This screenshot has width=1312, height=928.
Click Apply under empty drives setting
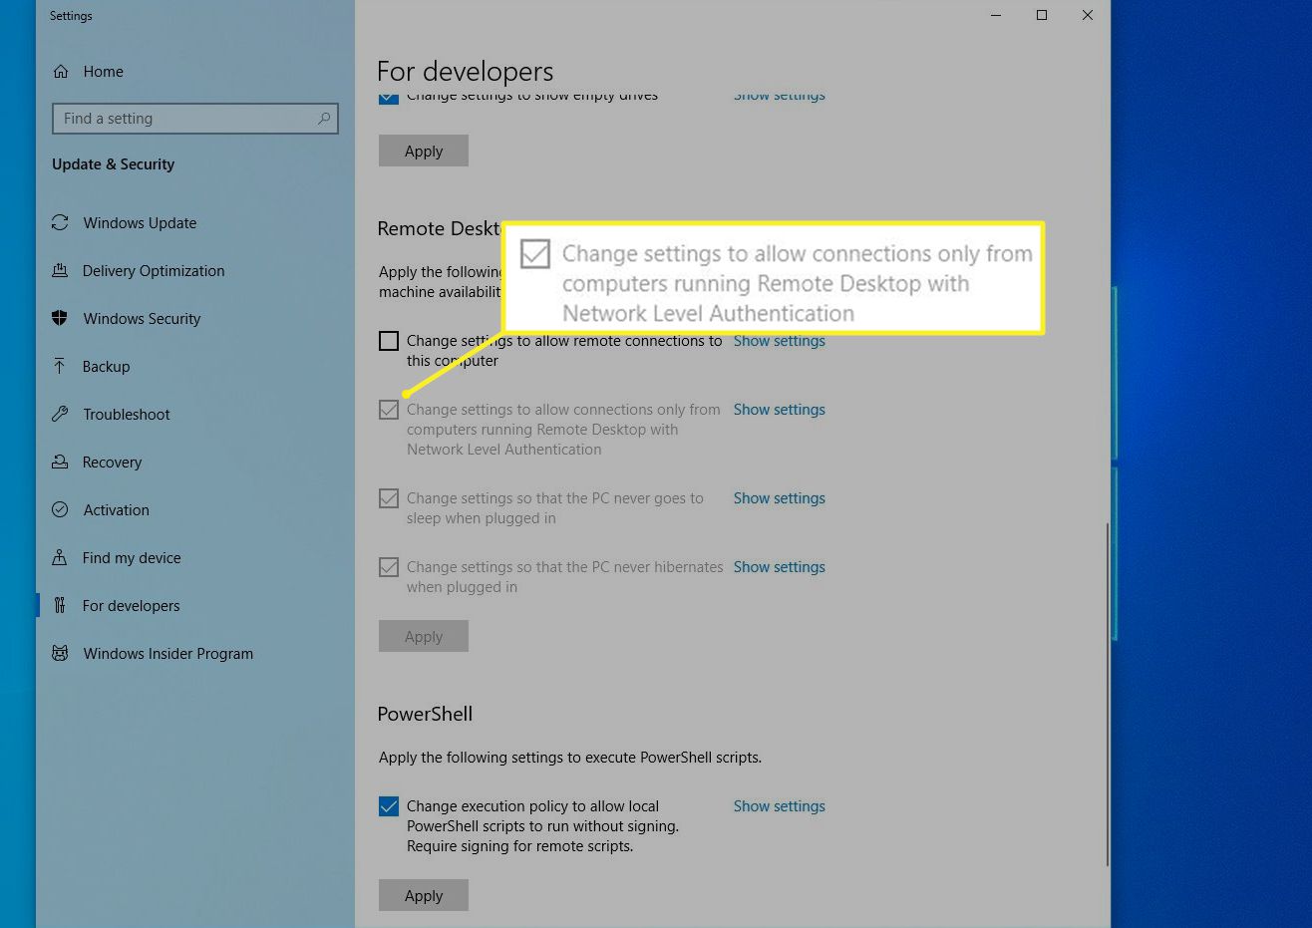click(424, 151)
